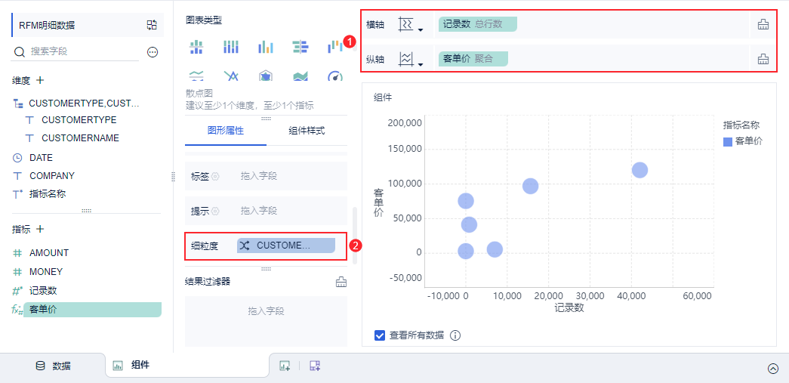Expand the bottom-right collapse arrow button
This screenshot has height=383, width=789.
(773, 369)
